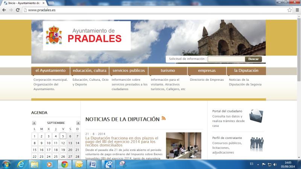Click the Spain coat of arms logo
This screenshot has width=301, height=169.
click(x=54, y=35)
